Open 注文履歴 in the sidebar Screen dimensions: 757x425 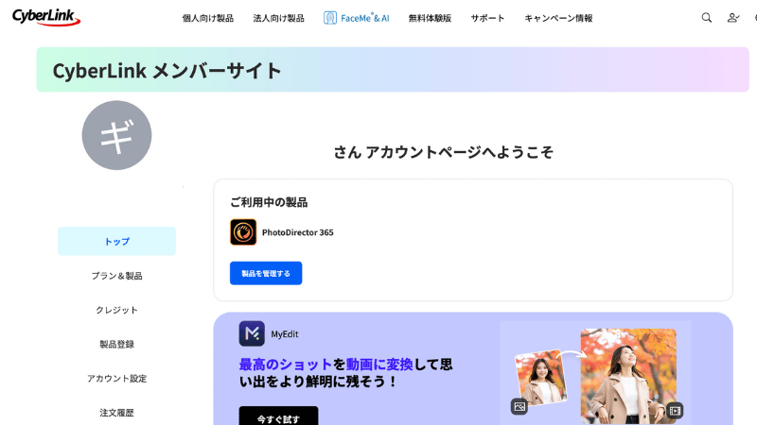coord(116,413)
